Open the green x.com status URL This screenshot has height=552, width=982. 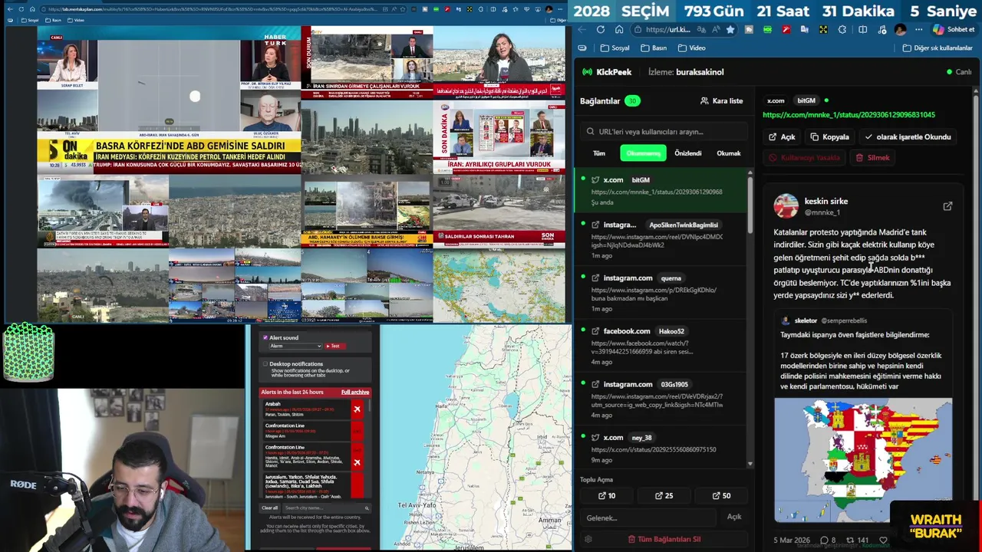849,115
